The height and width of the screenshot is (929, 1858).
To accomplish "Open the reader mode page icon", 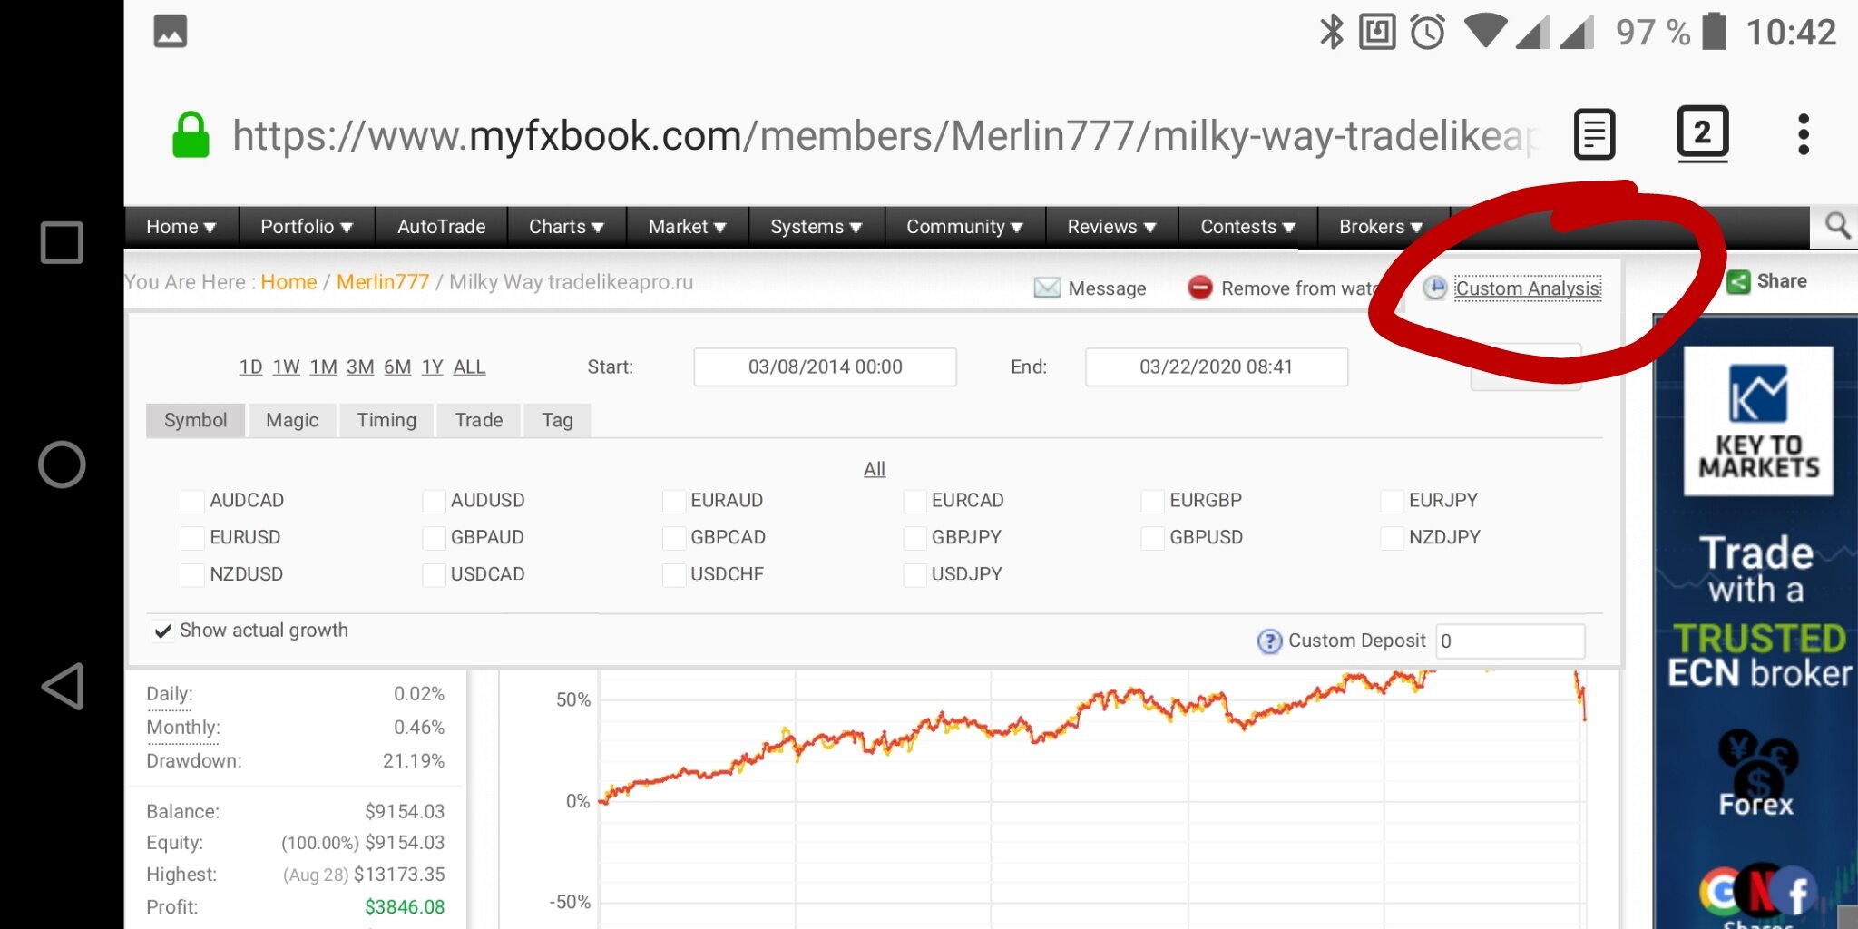I will (1594, 134).
